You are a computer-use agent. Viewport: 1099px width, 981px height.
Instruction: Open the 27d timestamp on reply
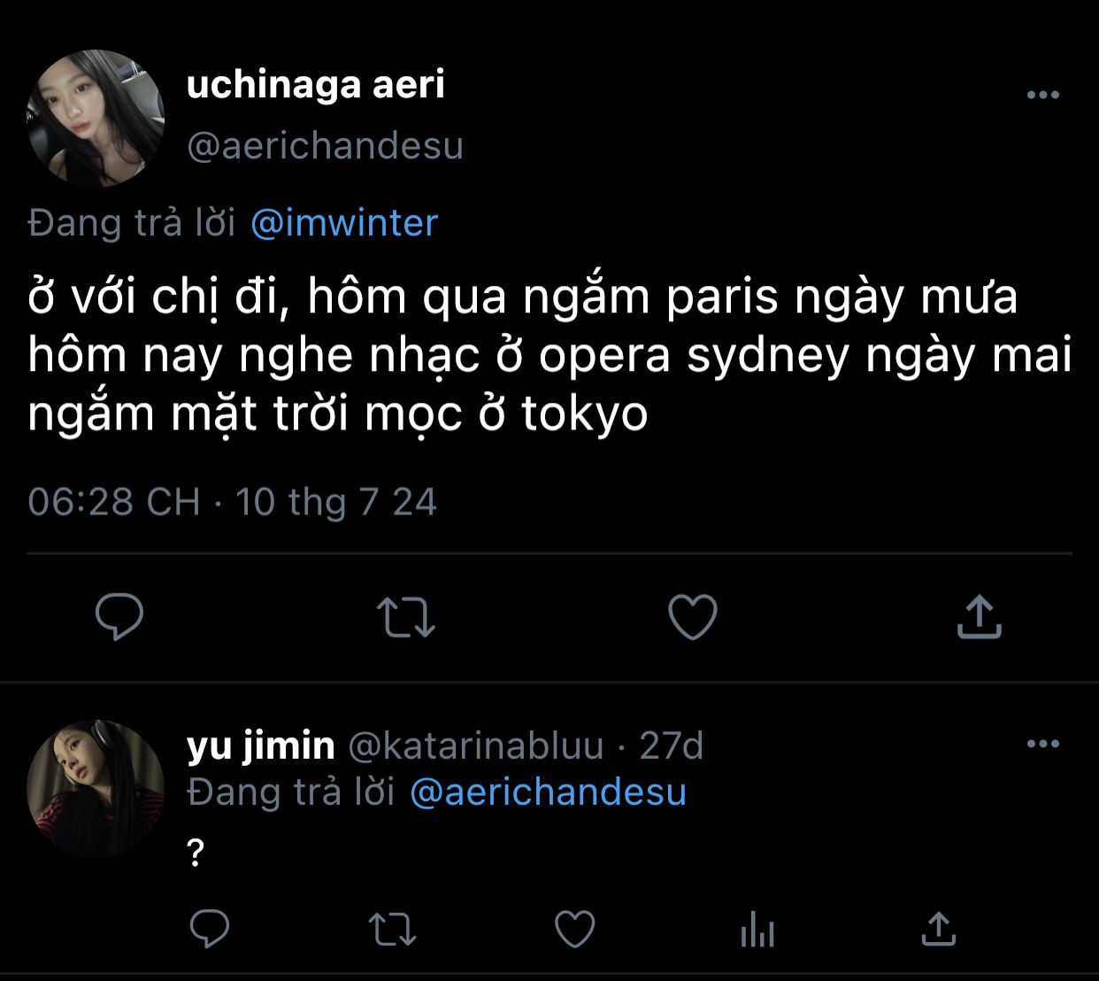pyautogui.click(x=671, y=745)
